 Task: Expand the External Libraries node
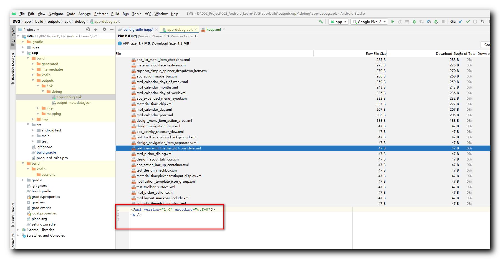[18, 230]
